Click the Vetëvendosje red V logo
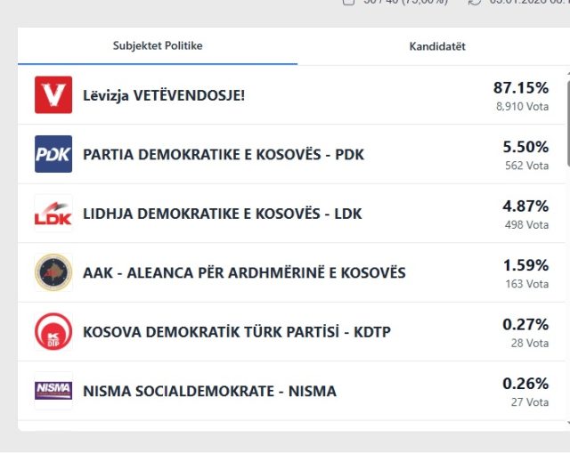Viewport: 570px width, 462px height. (53, 95)
